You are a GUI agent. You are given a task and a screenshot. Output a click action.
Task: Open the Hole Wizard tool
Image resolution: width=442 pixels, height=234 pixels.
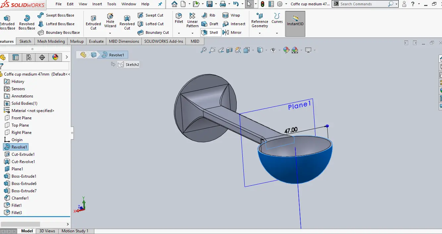pyautogui.click(x=110, y=20)
